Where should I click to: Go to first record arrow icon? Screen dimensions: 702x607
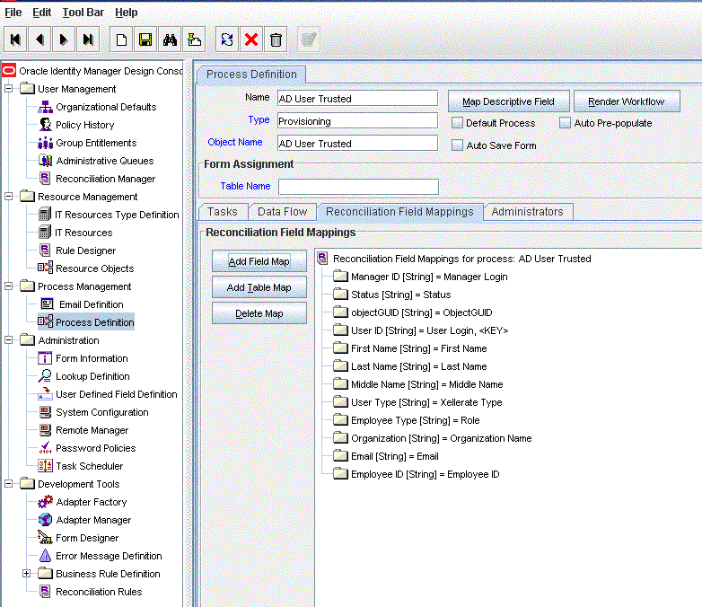point(16,40)
